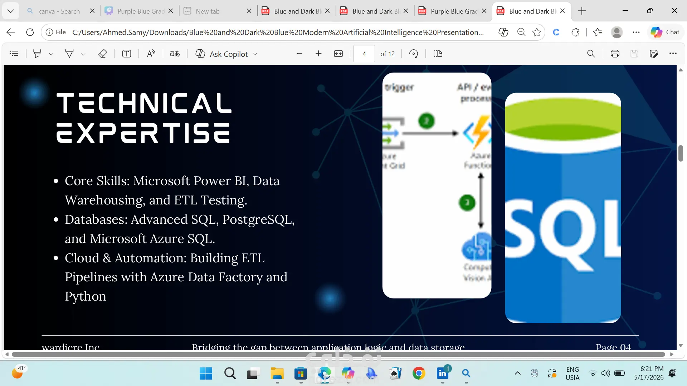Screen dimensions: 687x386
Task: Click the vertical scrollbar thumb
Action: pyautogui.click(x=681, y=153)
